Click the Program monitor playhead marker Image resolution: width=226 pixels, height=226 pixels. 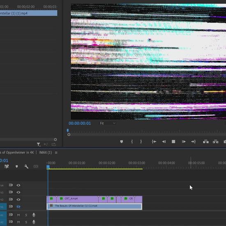point(68,131)
